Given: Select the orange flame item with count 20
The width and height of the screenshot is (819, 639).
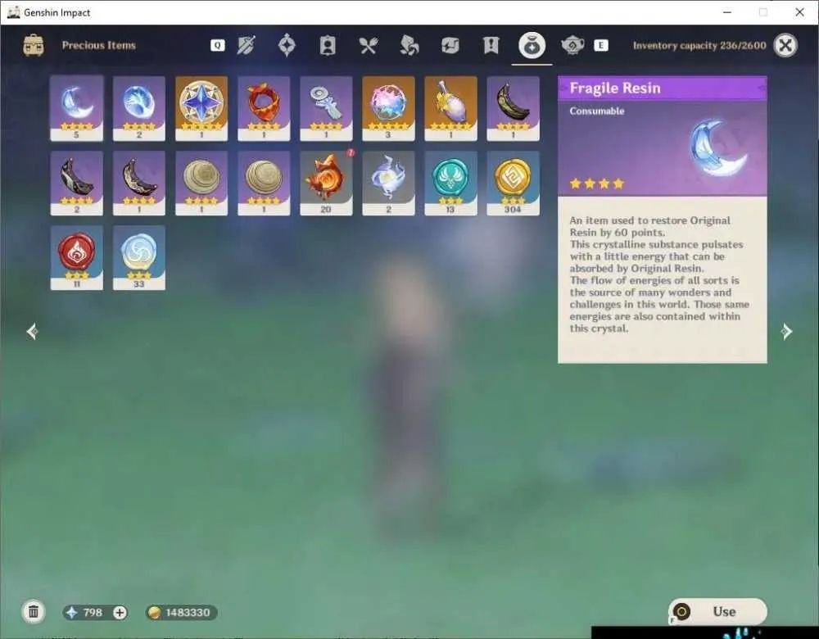Looking at the screenshot, I should [326, 183].
